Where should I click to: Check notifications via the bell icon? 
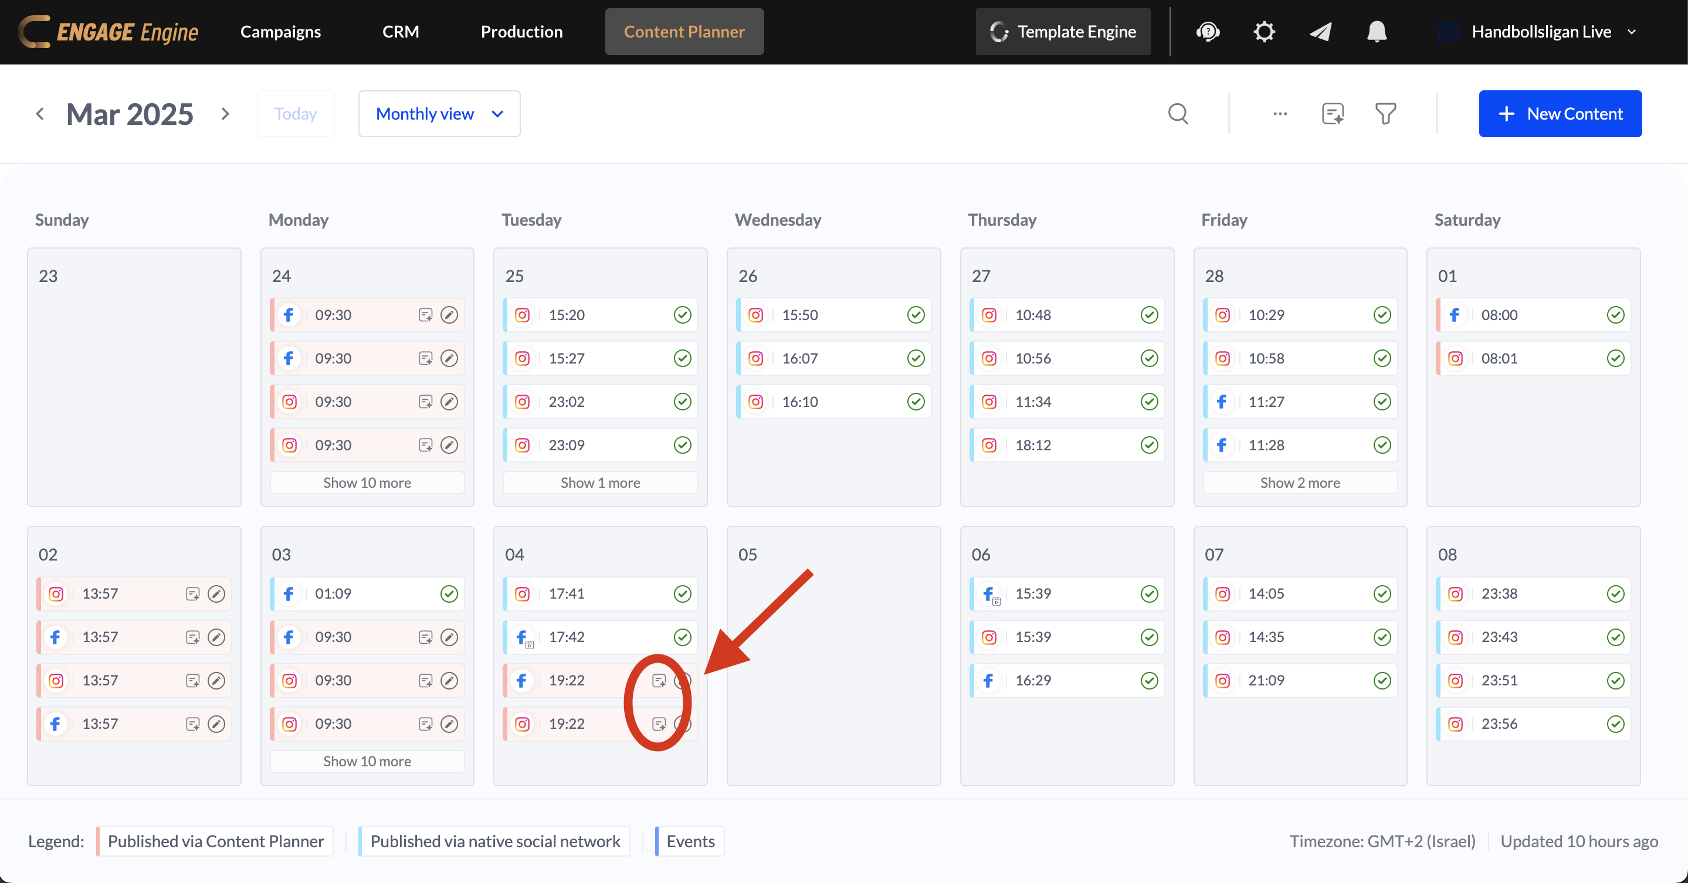(1376, 32)
